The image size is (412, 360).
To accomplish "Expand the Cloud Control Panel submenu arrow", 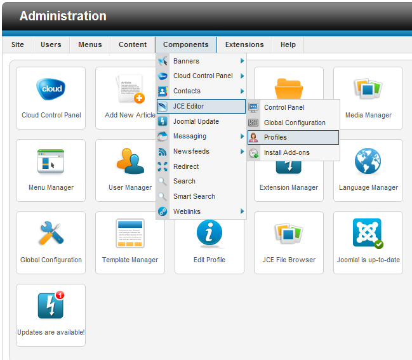I will 242,76.
